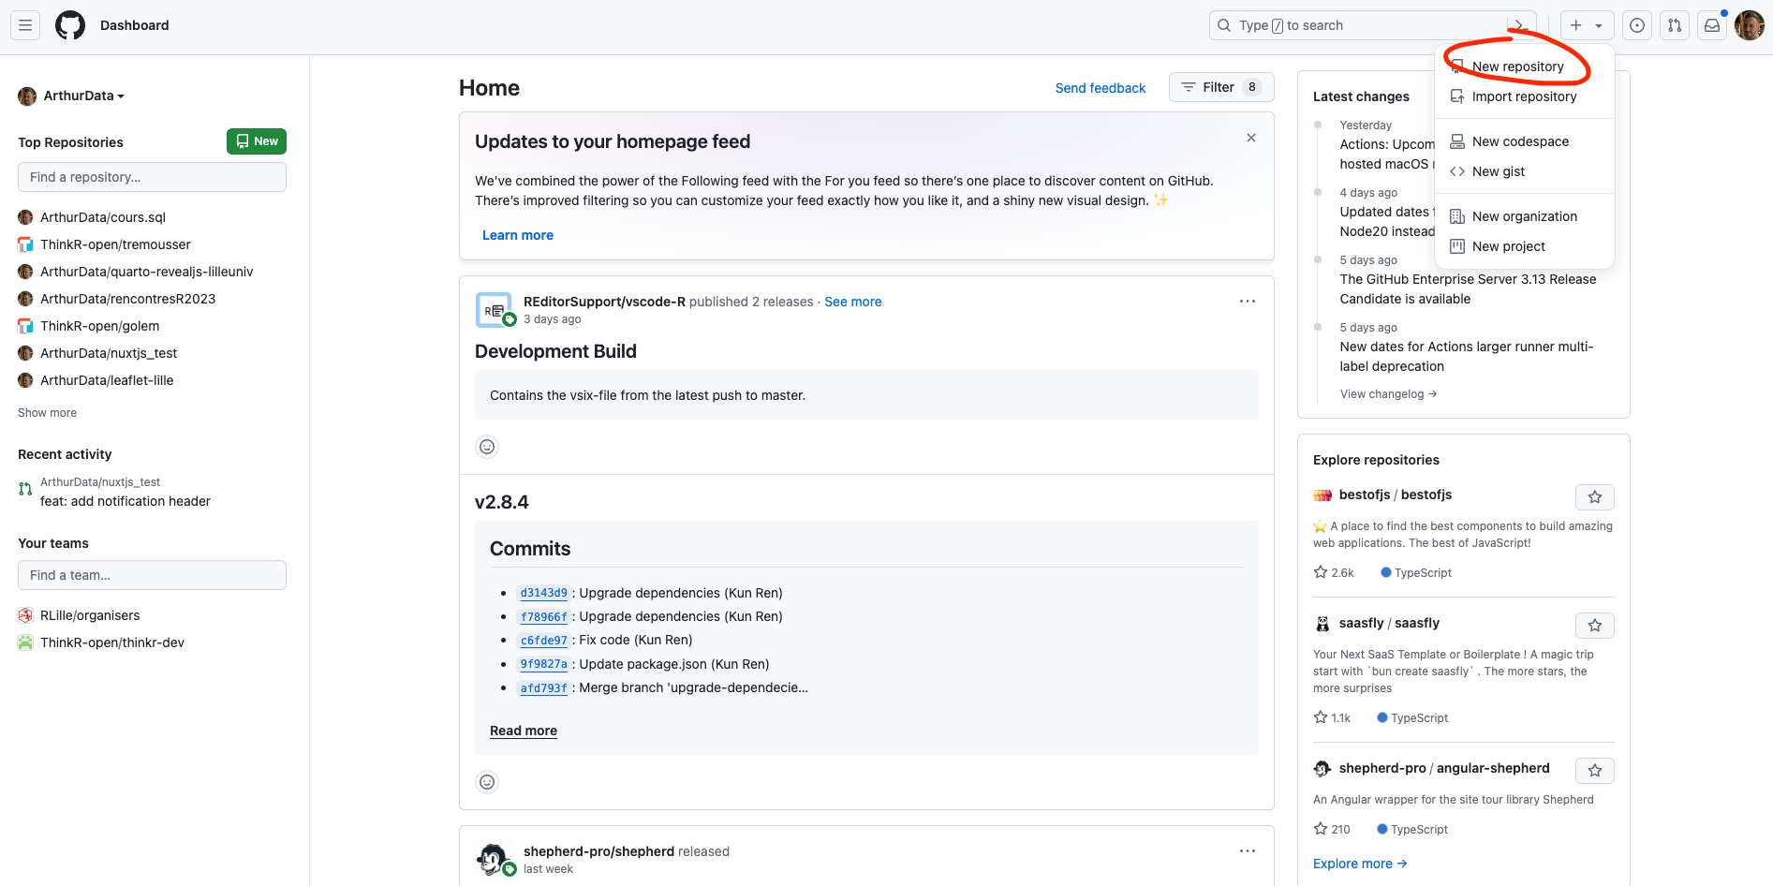The height and width of the screenshot is (886, 1773).
Task: Open shepherd-pro / angular-shepherd repository name
Action: [1444, 768]
